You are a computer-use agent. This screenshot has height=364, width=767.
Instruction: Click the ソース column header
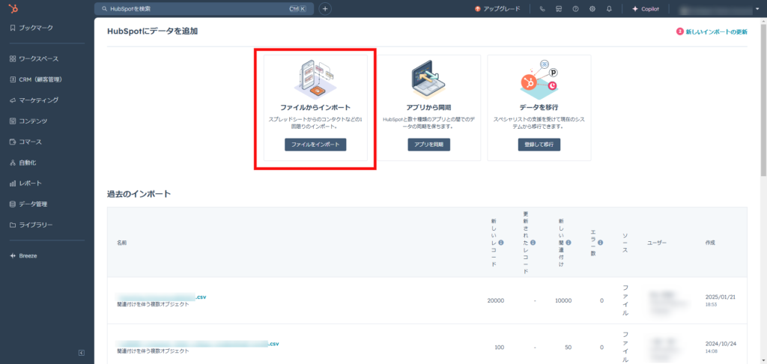pos(625,243)
